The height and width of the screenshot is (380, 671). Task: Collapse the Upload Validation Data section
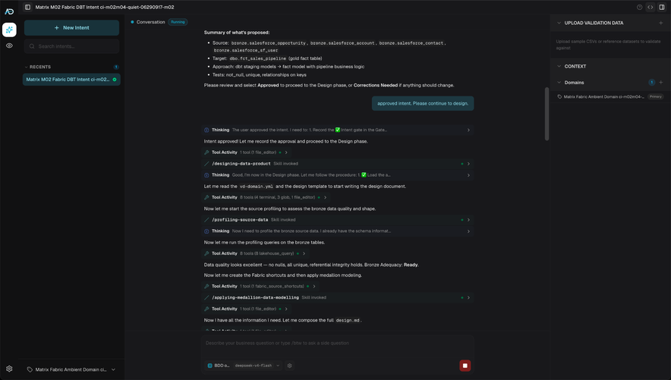(x=559, y=23)
